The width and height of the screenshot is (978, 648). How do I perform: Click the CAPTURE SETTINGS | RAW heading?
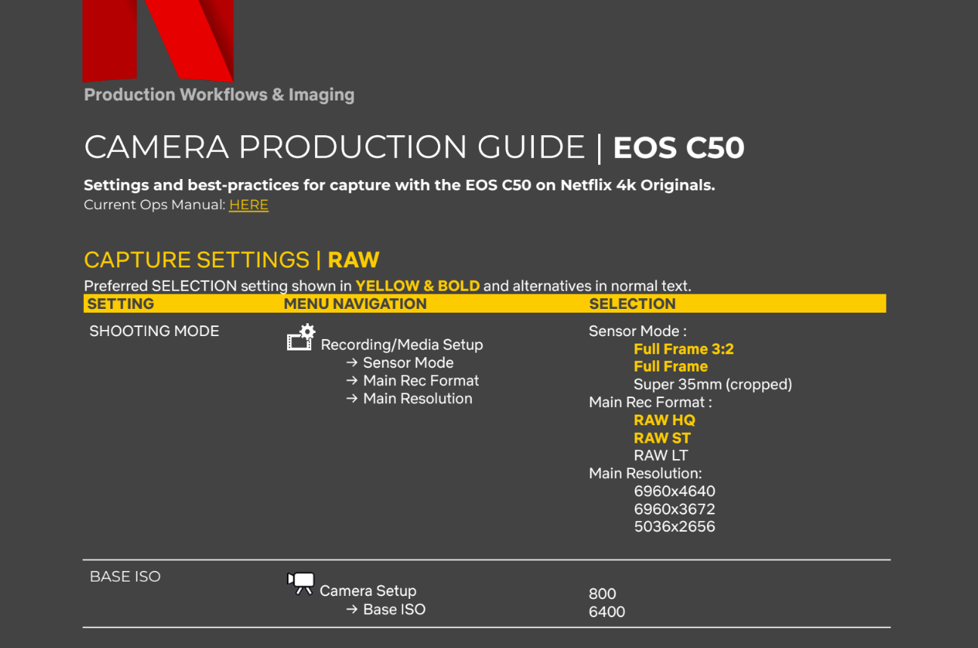click(231, 260)
